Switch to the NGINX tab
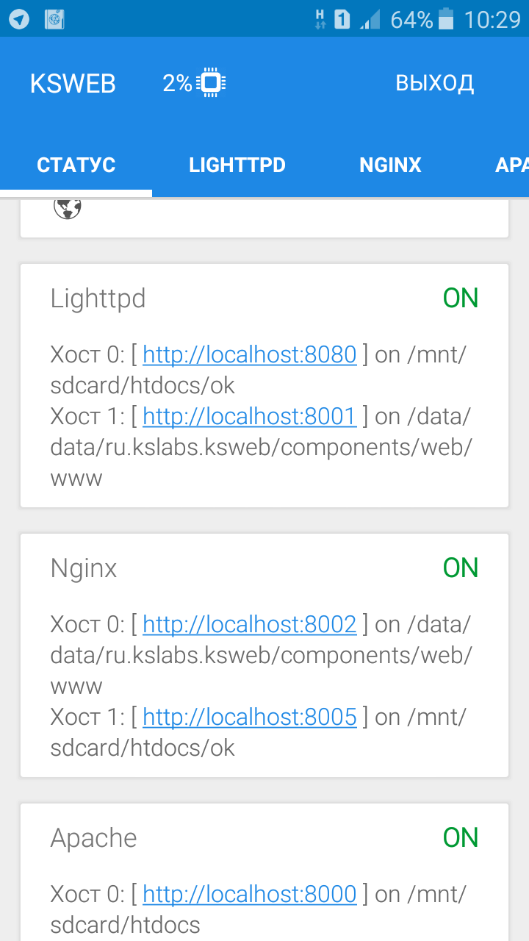Image resolution: width=529 pixels, height=941 pixels. point(390,165)
